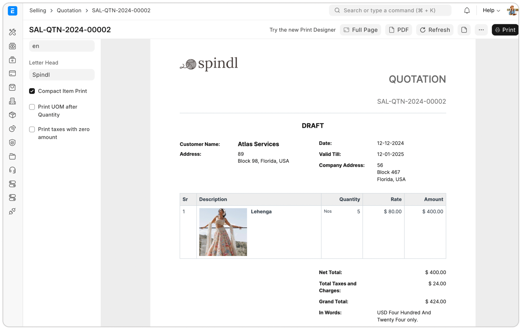Open the Build tools icon in sidebar

[x=13, y=32]
